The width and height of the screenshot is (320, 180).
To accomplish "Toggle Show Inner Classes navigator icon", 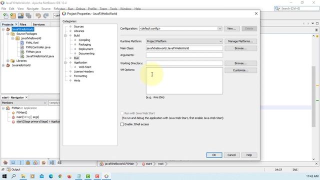I will coord(35,162).
